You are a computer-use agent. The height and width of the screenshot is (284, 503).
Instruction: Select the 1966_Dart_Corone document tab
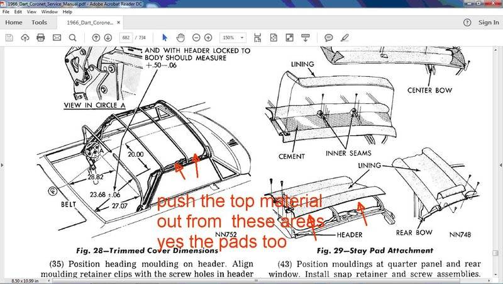90,23
